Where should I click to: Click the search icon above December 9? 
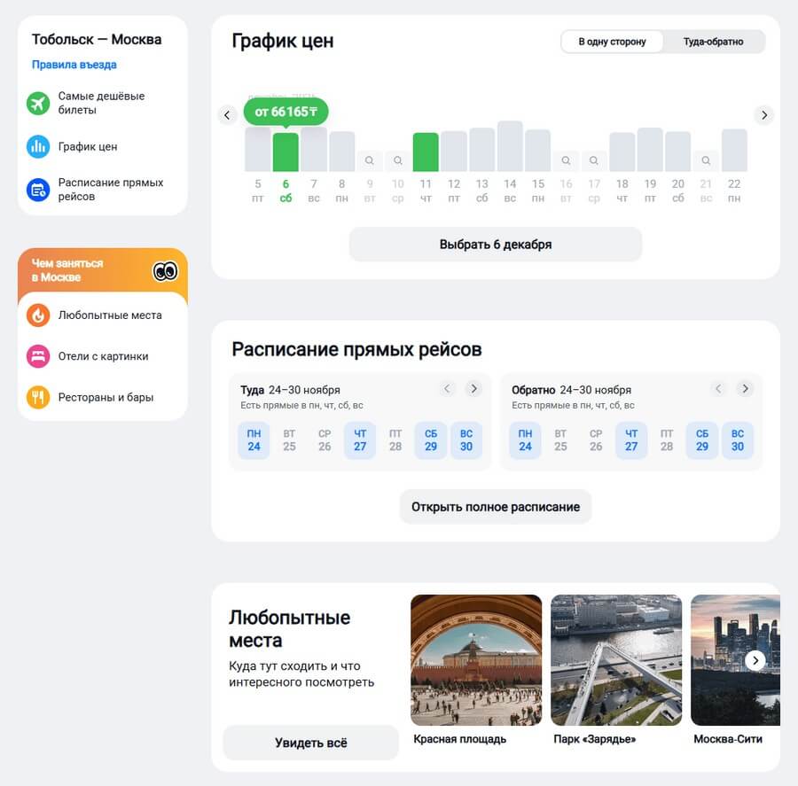pos(370,160)
